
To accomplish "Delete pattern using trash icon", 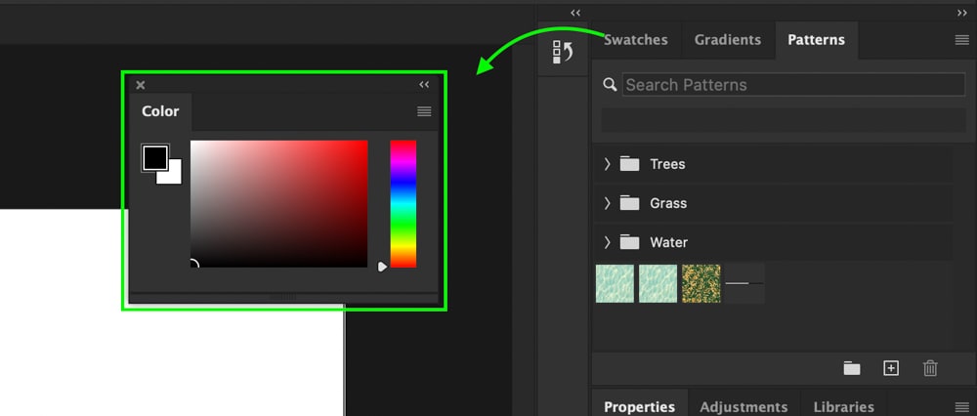I will coord(930,368).
